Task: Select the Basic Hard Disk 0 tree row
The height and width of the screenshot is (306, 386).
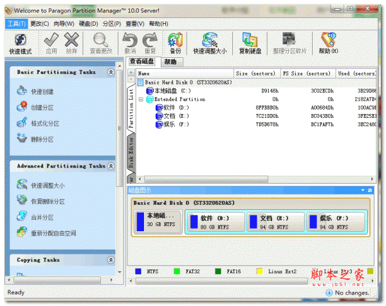Action: 188,82
